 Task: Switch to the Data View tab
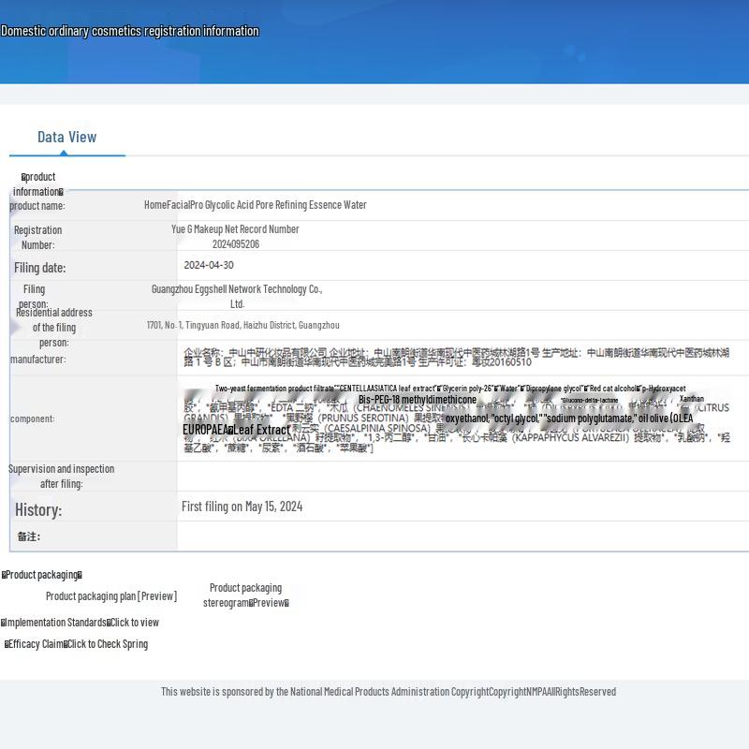66,136
